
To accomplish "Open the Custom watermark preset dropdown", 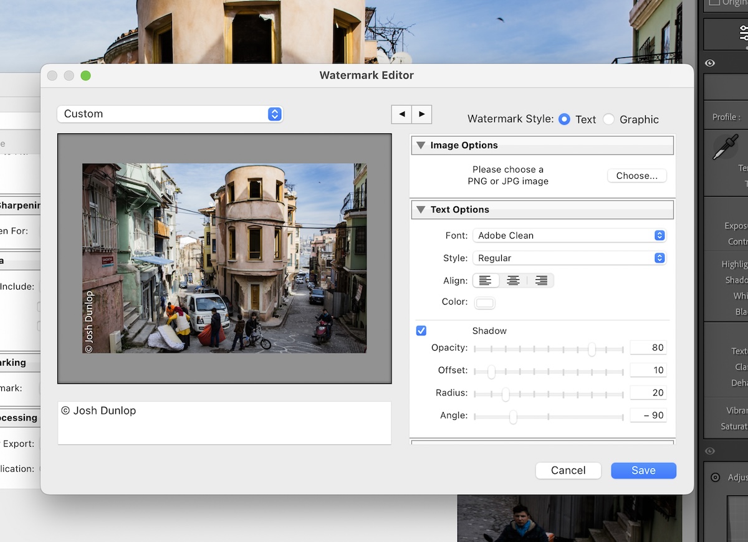I will [x=170, y=114].
